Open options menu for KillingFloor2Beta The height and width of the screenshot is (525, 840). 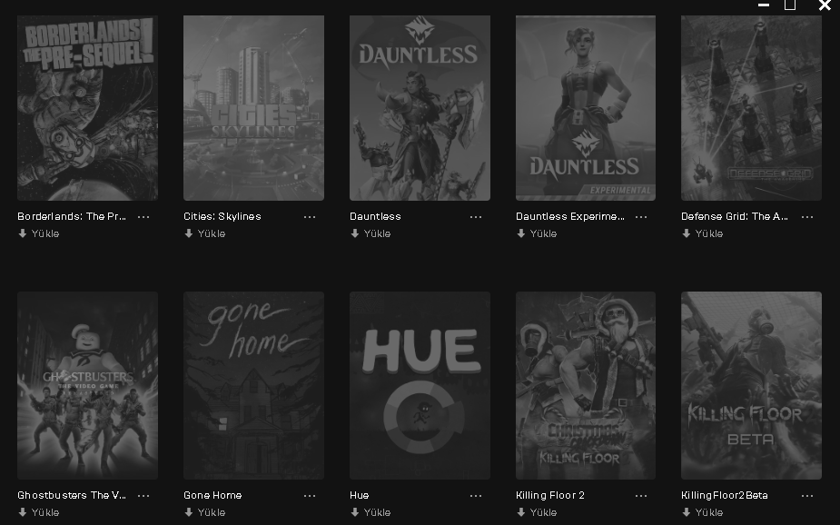point(806,496)
